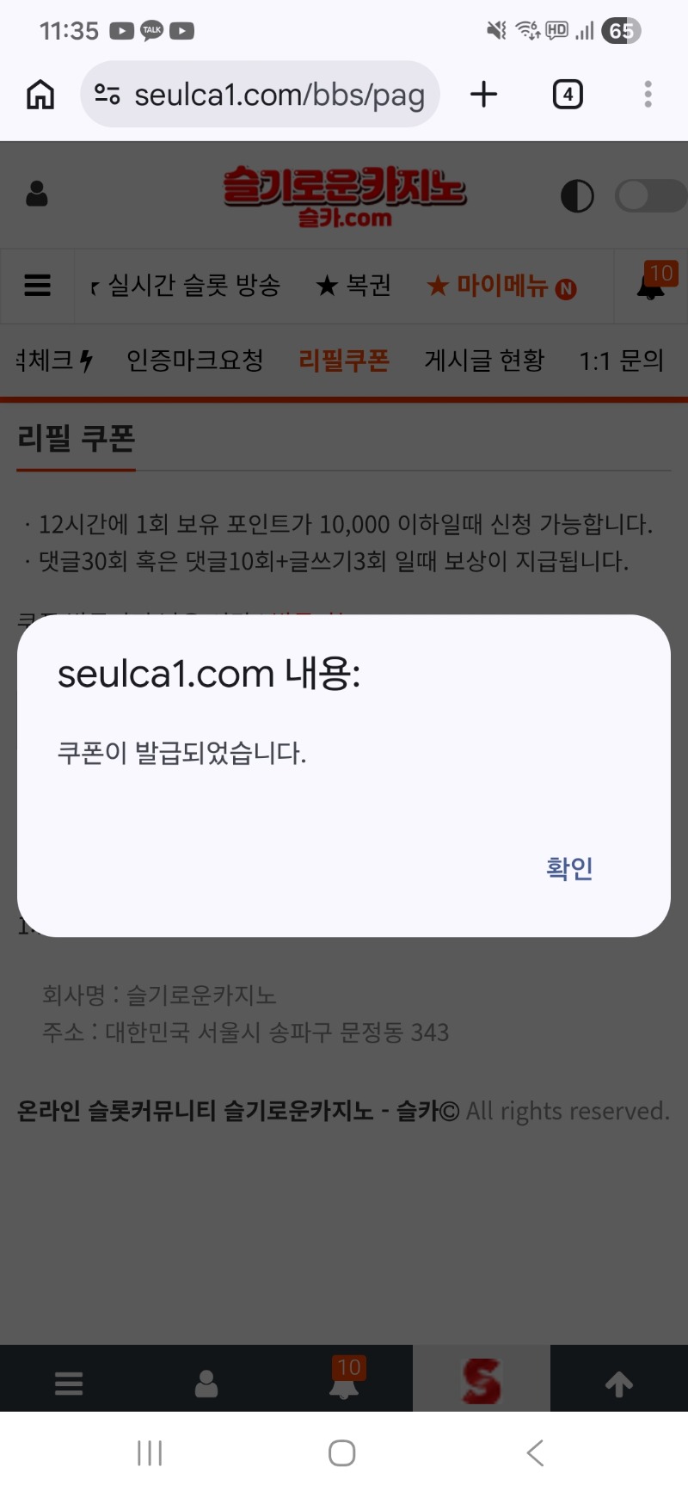688x1492 pixels.
Task: Toggle the dark mode switch in header
Action: tap(651, 196)
